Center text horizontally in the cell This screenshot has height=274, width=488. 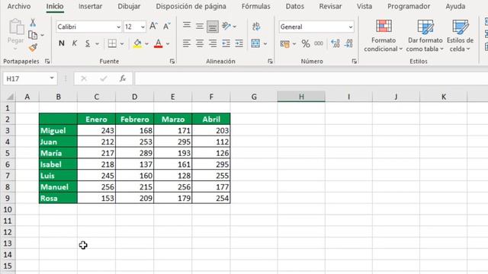(200, 43)
